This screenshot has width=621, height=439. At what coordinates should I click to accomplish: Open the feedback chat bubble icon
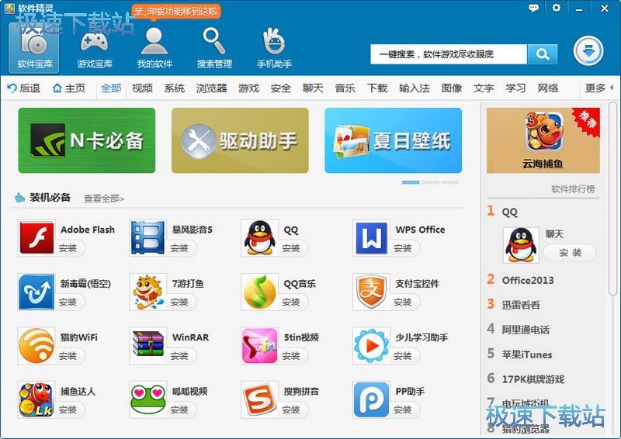point(533,8)
